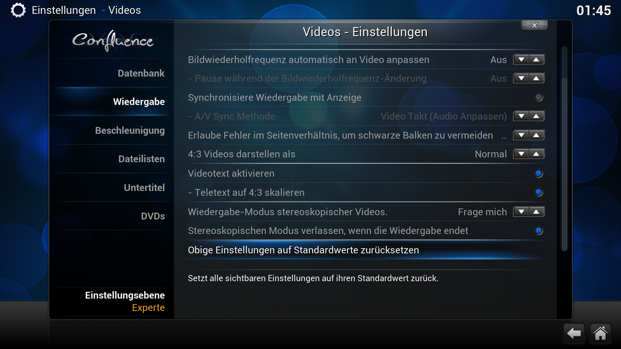The height and width of the screenshot is (349, 621).
Task: Click down arrow for Wiedergabe-Modus stereoskopischer Videos
Action: click(x=521, y=212)
